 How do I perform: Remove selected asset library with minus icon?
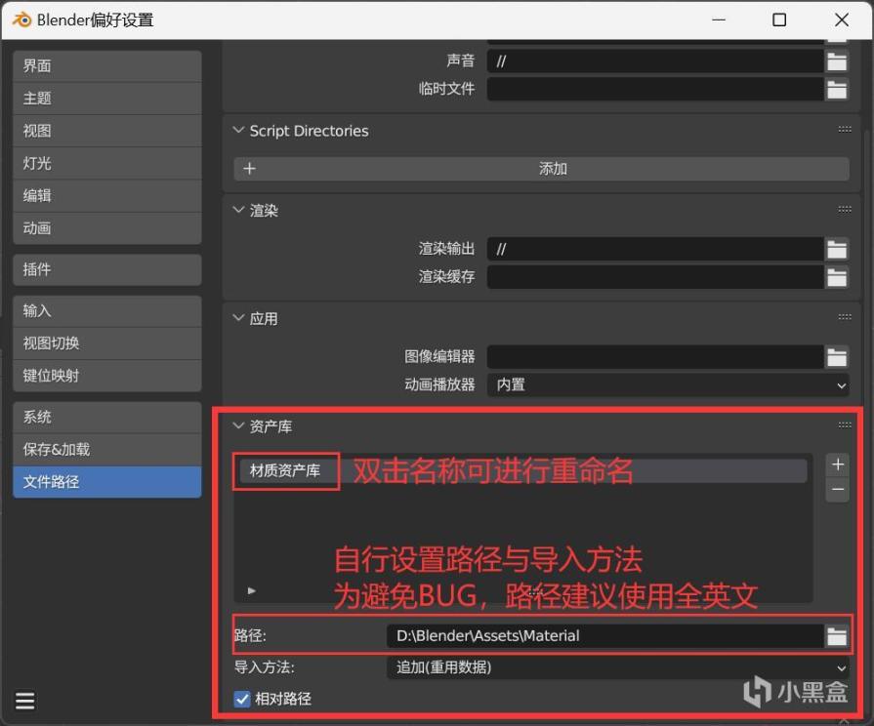click(x=837, y=490)
